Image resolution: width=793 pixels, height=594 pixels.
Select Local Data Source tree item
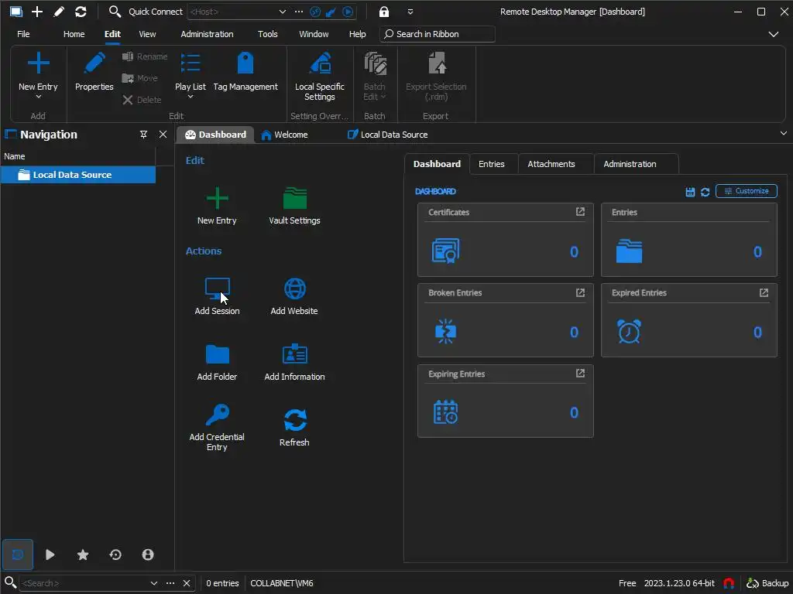pos(78,175)
